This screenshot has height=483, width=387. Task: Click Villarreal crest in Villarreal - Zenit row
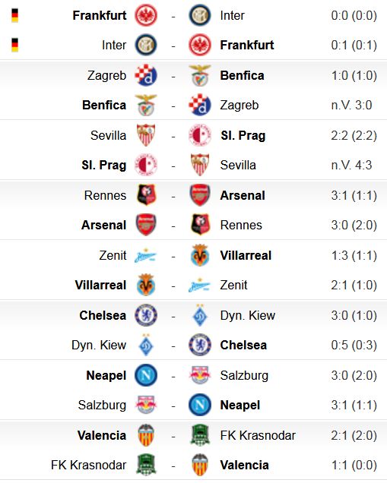[x=146, y=285]
